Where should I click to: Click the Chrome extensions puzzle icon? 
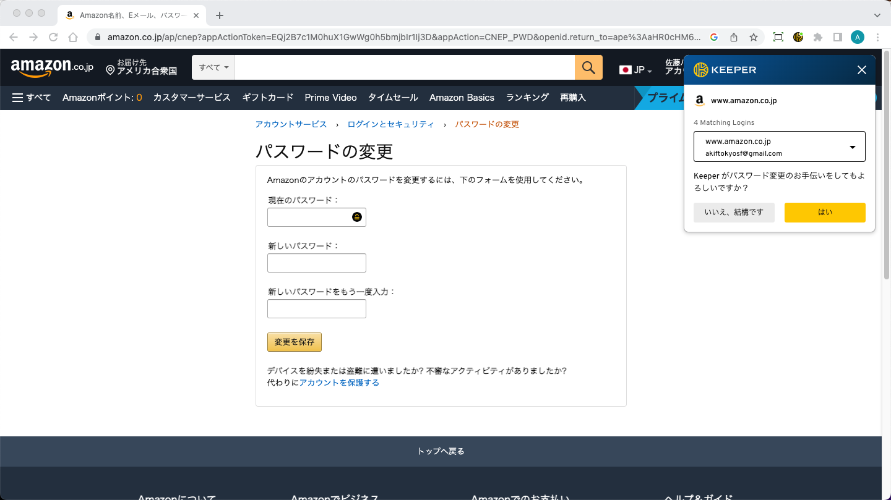coord(818,37)
